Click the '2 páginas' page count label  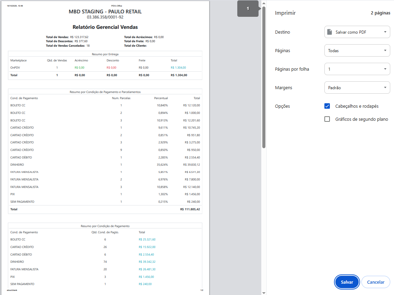pyautogui.click(x=380, y=13)
